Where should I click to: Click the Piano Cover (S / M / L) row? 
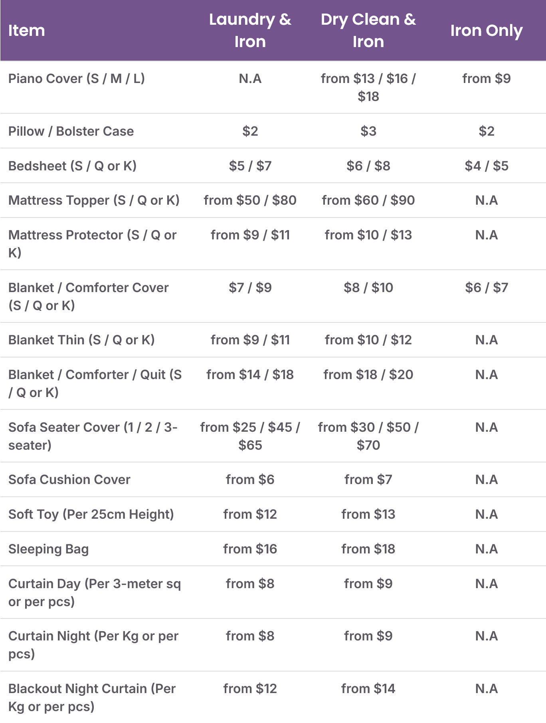coord(273,87)
